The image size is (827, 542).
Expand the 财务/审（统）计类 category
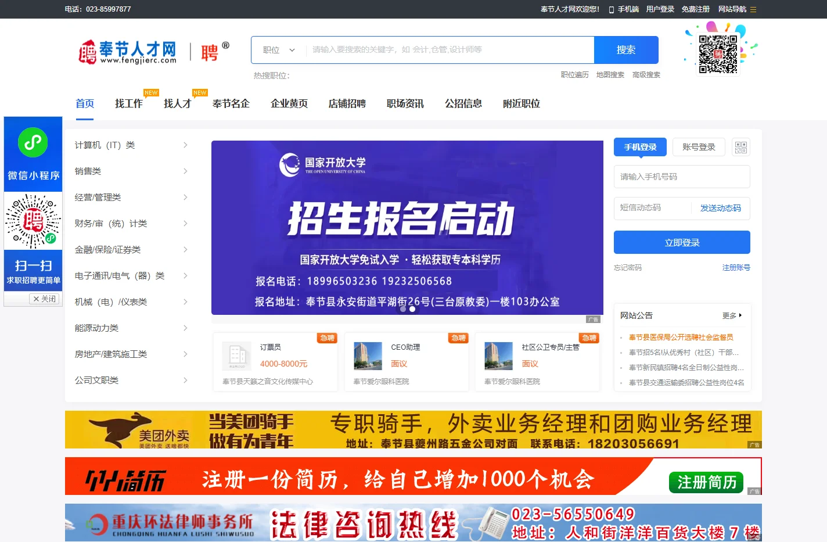tap(131, 224)
